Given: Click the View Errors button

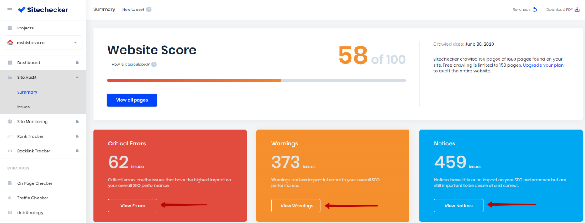Looking at the screenshot, I should point(133,205).
